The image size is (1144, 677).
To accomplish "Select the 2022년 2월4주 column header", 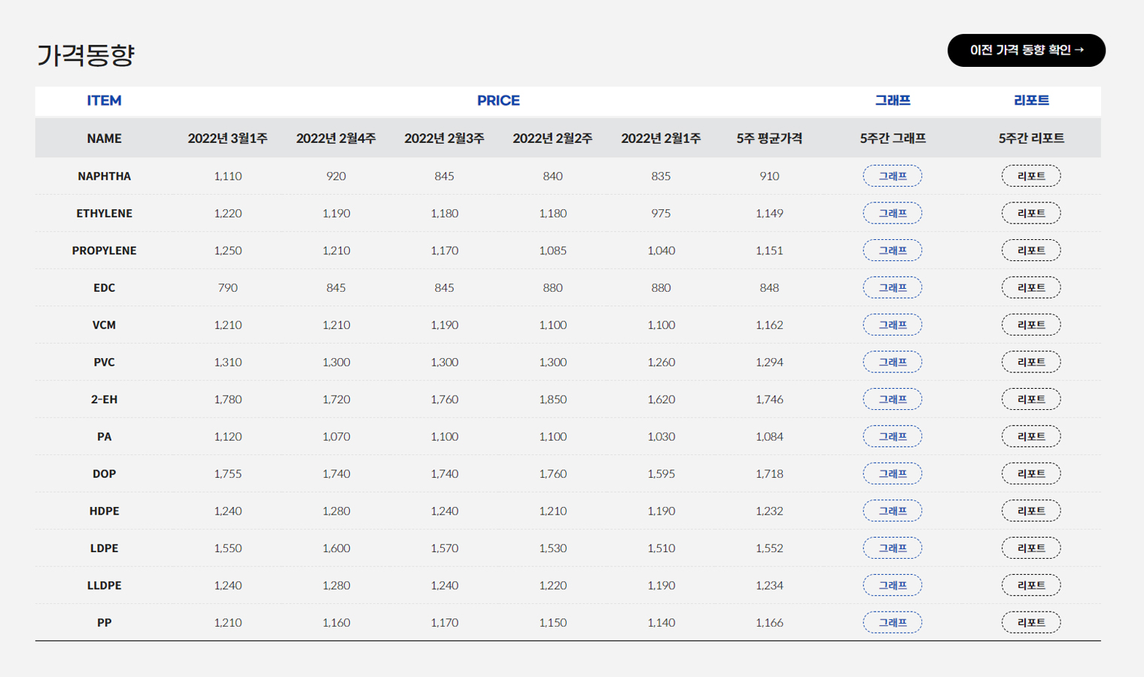I will pos(336,138).
